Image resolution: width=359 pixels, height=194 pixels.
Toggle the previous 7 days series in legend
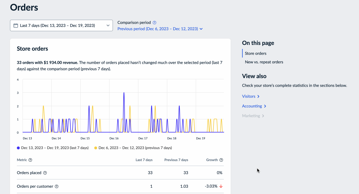[x=134, y=148]
